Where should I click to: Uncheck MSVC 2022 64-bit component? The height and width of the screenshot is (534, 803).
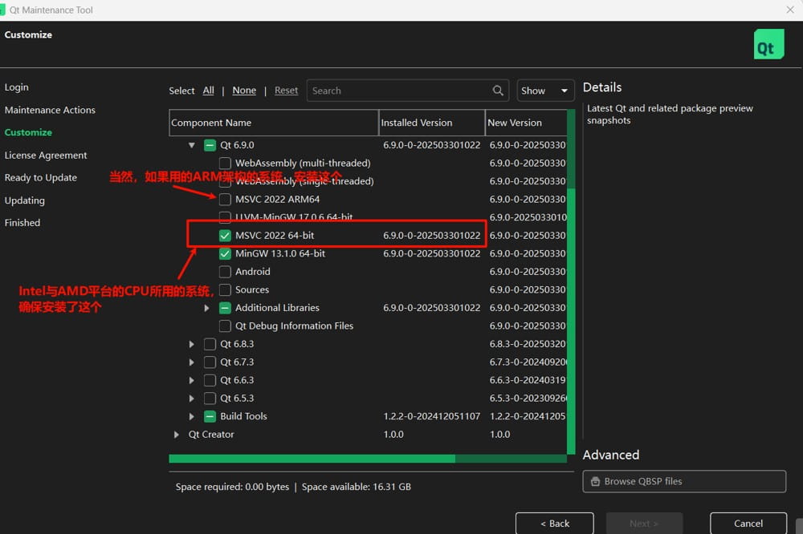pos(225,236)
